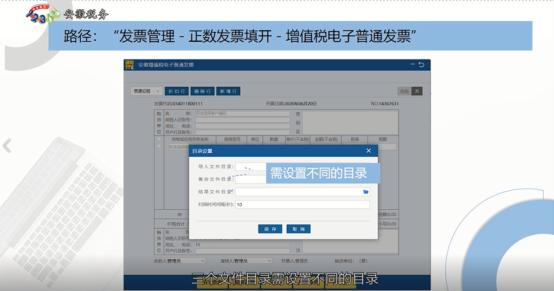Click the 税率 column header
Viewport: 554px width, 291px height.
pos(355,139)
